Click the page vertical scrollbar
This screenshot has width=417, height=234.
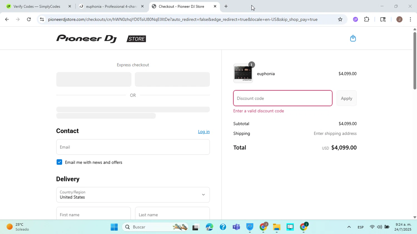(x=414, y=61)
